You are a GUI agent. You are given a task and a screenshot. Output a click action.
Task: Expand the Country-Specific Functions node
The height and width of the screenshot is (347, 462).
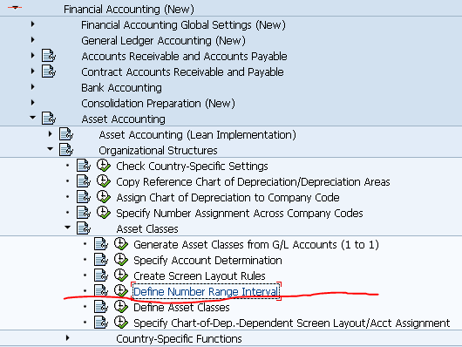pyautogui.click(x=67, y=338)
